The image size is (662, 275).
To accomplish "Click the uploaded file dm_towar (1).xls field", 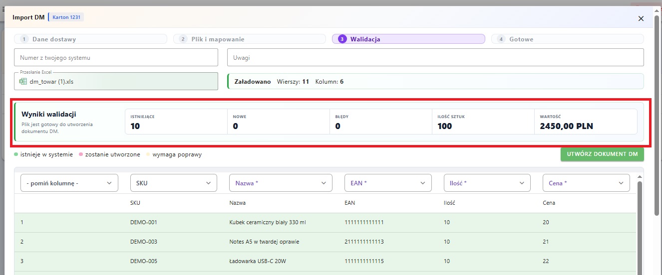I will click(x=116, y=81).
